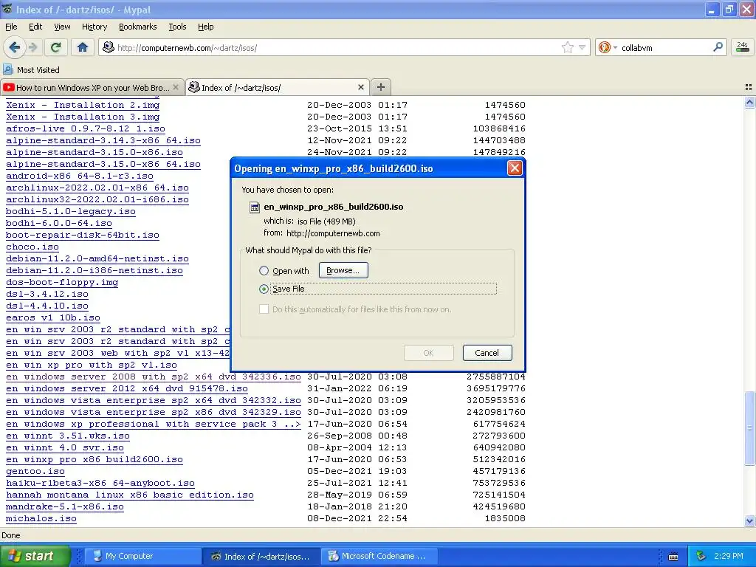Open the debian-11.2.0-amd64-netinst.iso link
The image size is (756, 567).
(x=97, y=259)
